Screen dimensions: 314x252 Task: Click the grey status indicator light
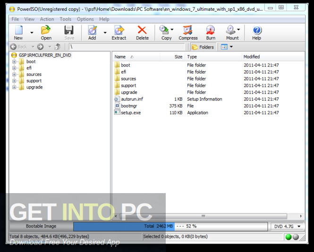(296, 237)
